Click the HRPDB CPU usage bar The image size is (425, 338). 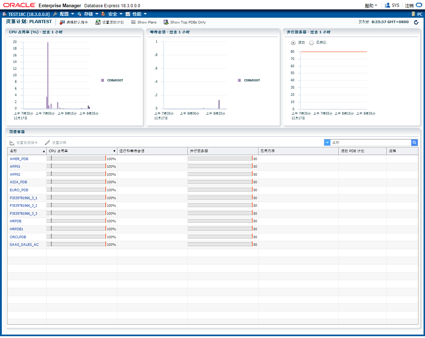click(76, 221)
